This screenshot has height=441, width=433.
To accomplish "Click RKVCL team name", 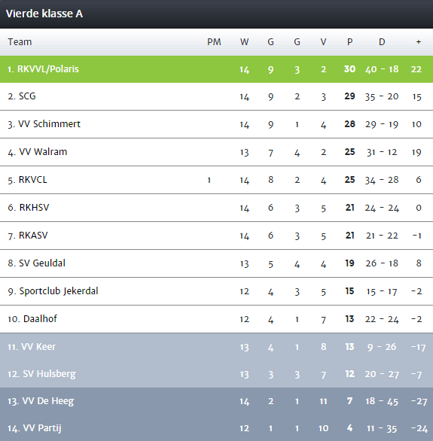I will pos(32,180).
